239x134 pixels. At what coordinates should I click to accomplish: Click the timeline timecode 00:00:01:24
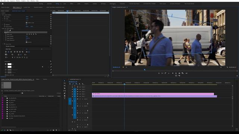pyautogui.click(x=73, y=82)
